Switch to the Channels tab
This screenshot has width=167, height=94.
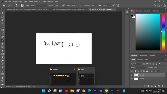pyautogui.click(x=140, y=60)
